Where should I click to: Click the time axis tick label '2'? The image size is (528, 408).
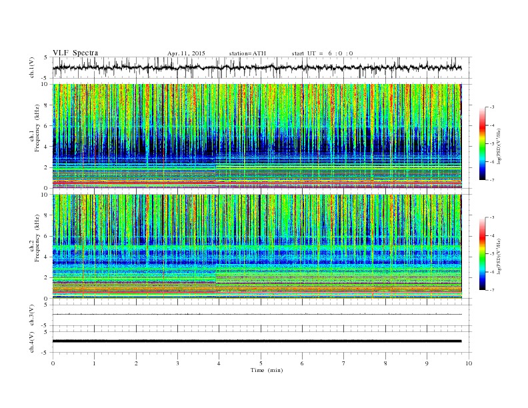[x=136, y=363]
